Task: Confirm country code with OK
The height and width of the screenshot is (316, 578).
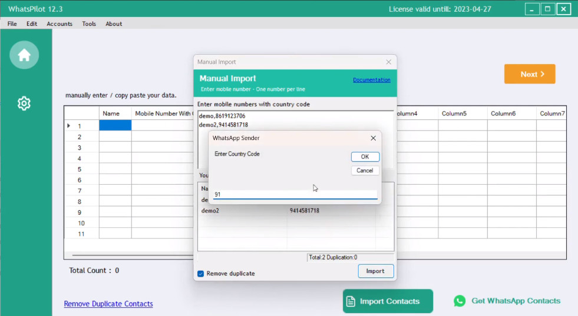Action: tap(365, 157)
